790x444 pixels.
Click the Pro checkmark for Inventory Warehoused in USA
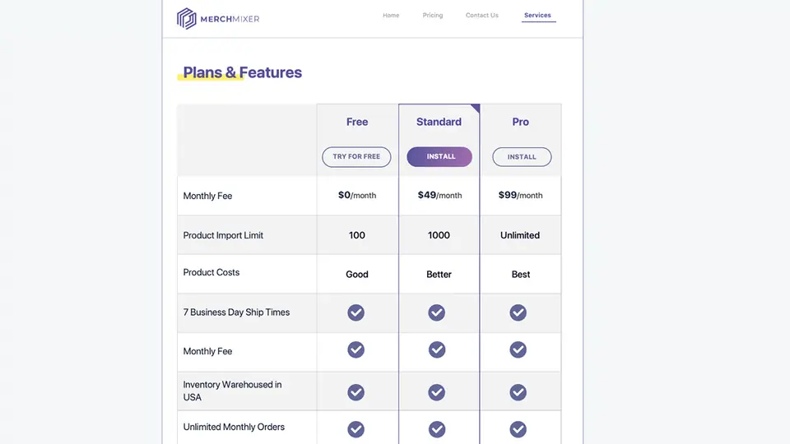(x=518, y=392)
